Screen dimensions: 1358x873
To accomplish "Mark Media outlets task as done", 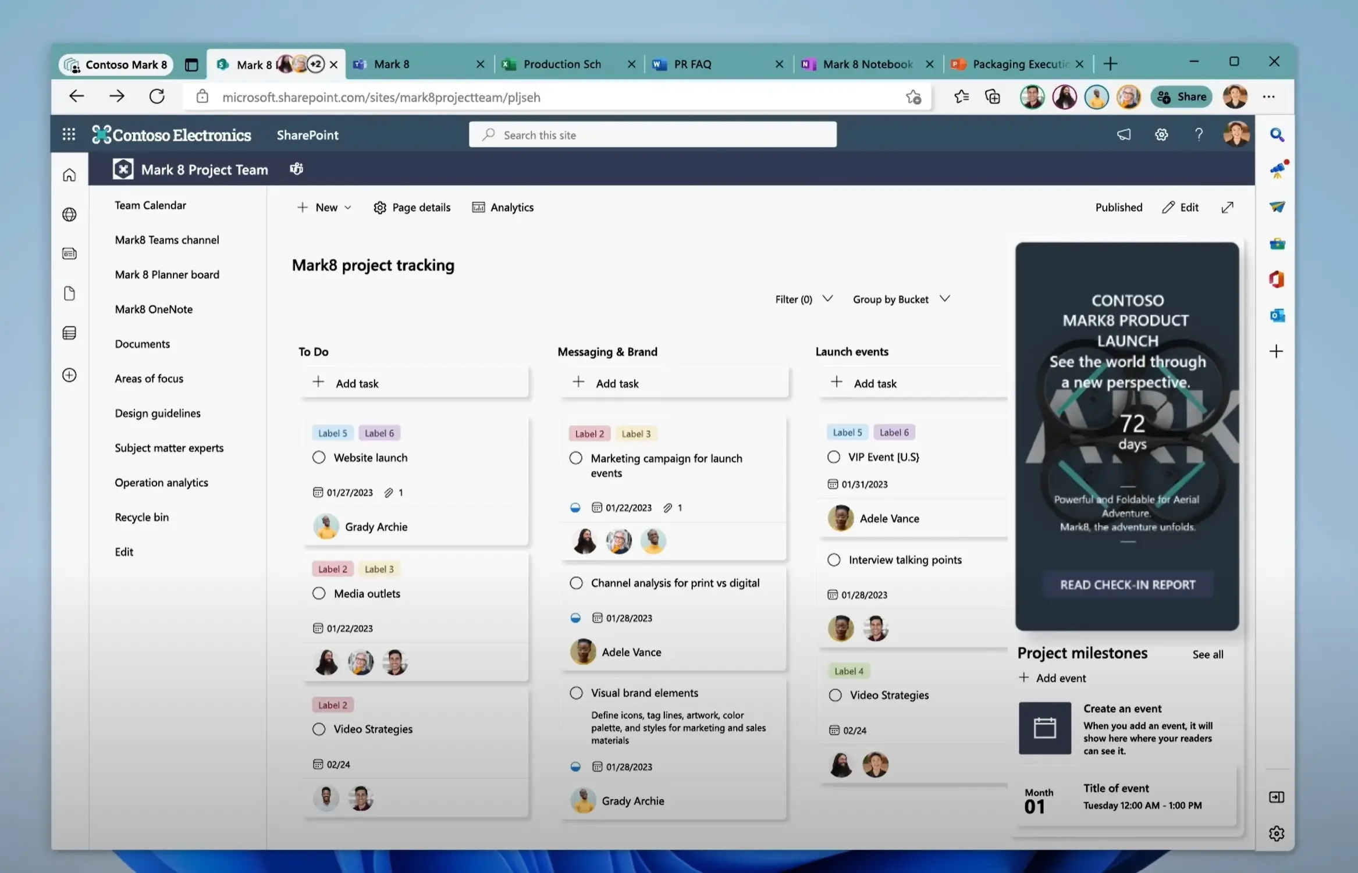I will [319, 593].
